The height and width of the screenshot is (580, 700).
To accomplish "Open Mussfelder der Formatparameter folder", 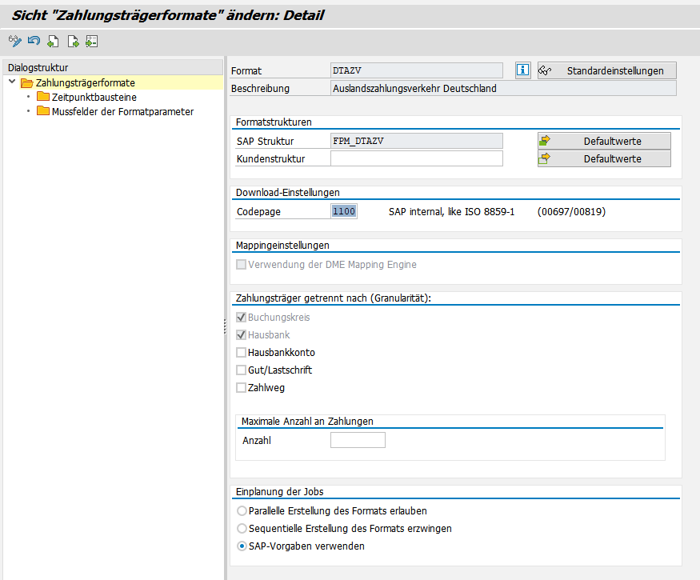I will pos(122,112).
